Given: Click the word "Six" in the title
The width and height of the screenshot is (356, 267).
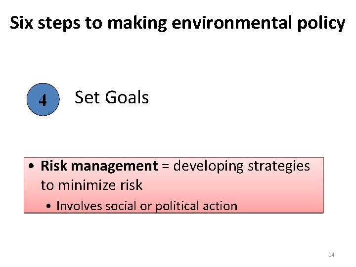Looking at the screenshot, I should point(21,23).
